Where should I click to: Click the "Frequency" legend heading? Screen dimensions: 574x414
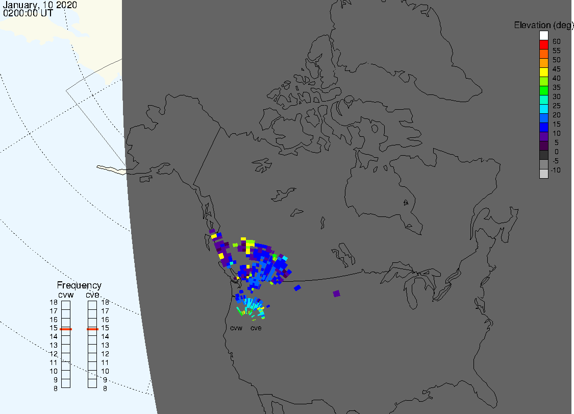(79, 285)
